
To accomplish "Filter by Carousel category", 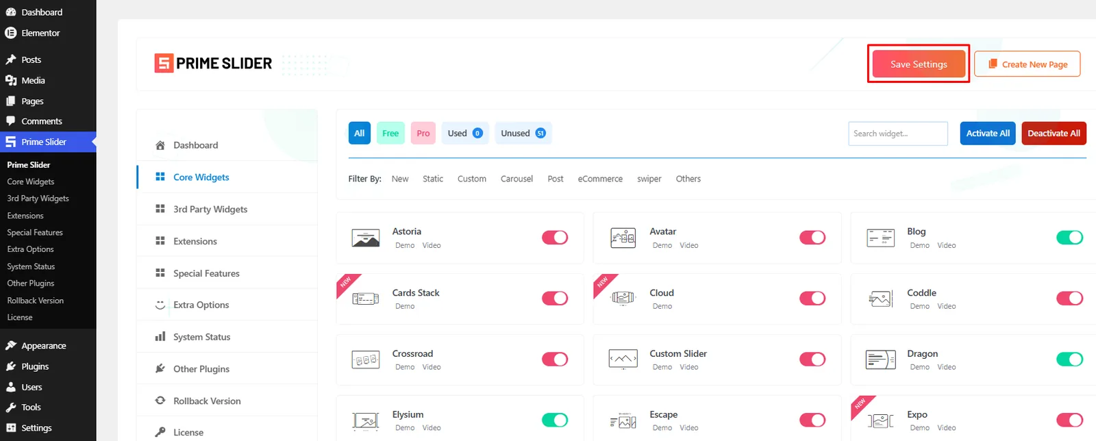I will point(516,179).
